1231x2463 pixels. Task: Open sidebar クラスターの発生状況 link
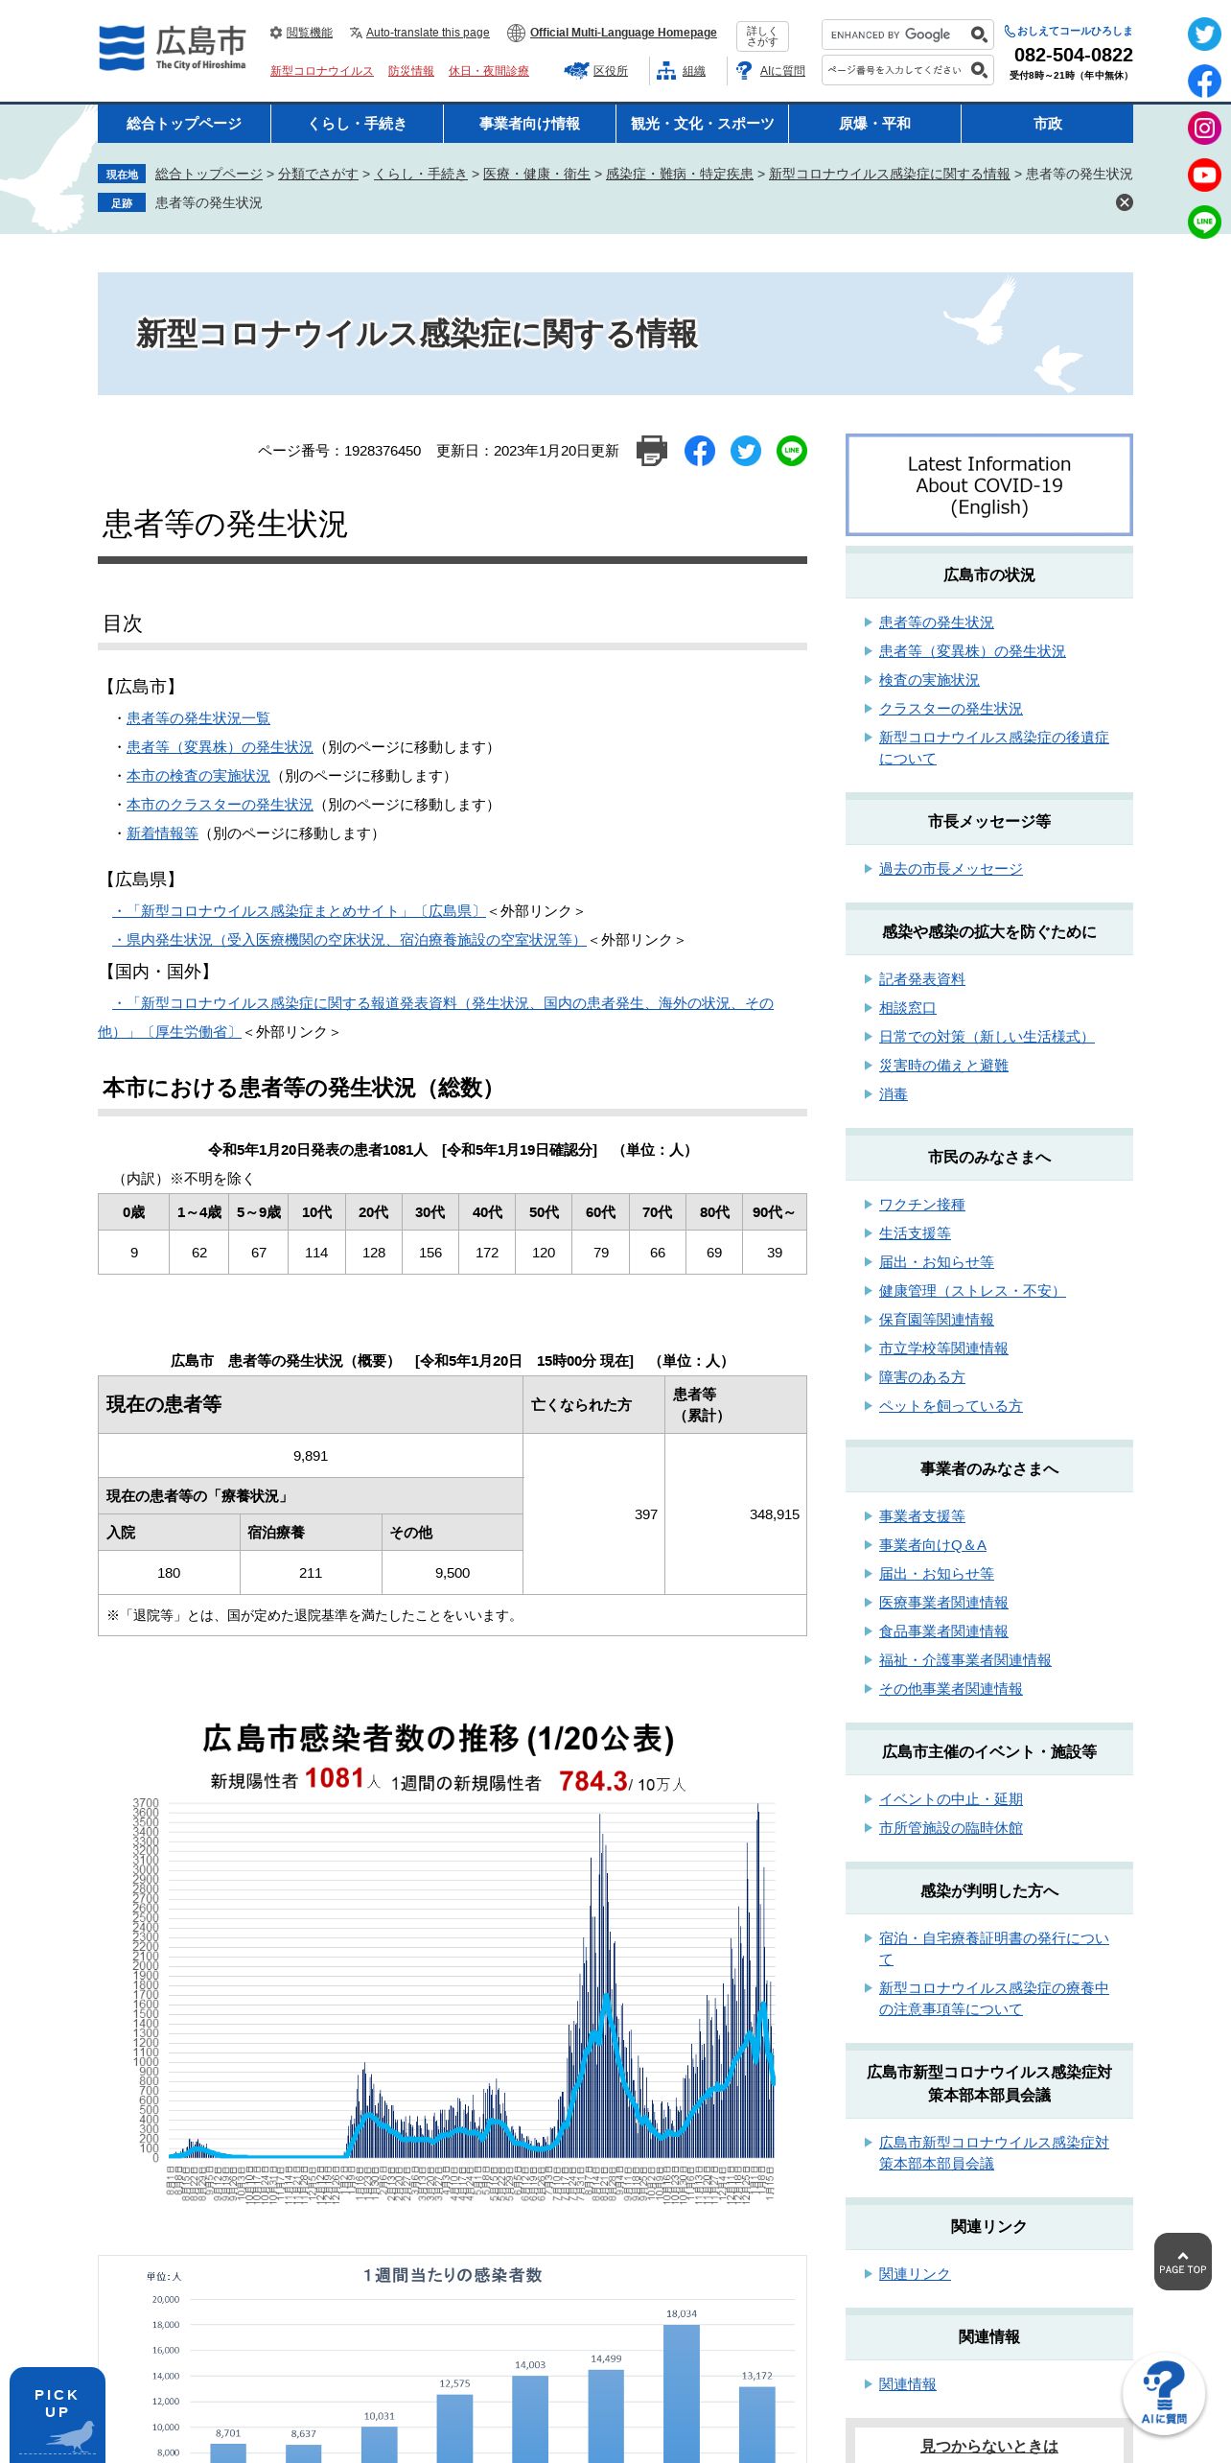coord(951,709)
